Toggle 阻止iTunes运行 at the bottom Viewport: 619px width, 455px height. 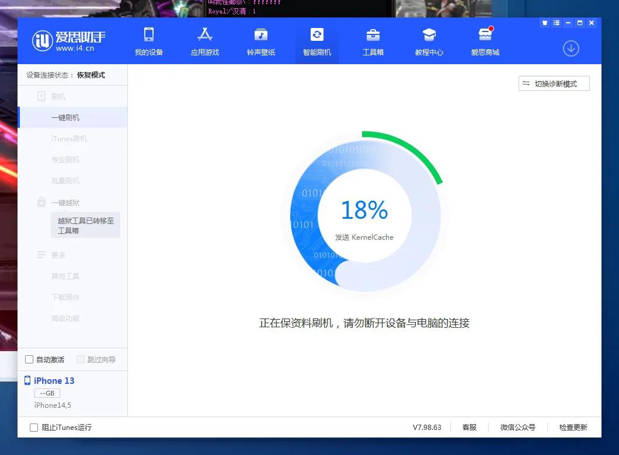pos(34,427)
